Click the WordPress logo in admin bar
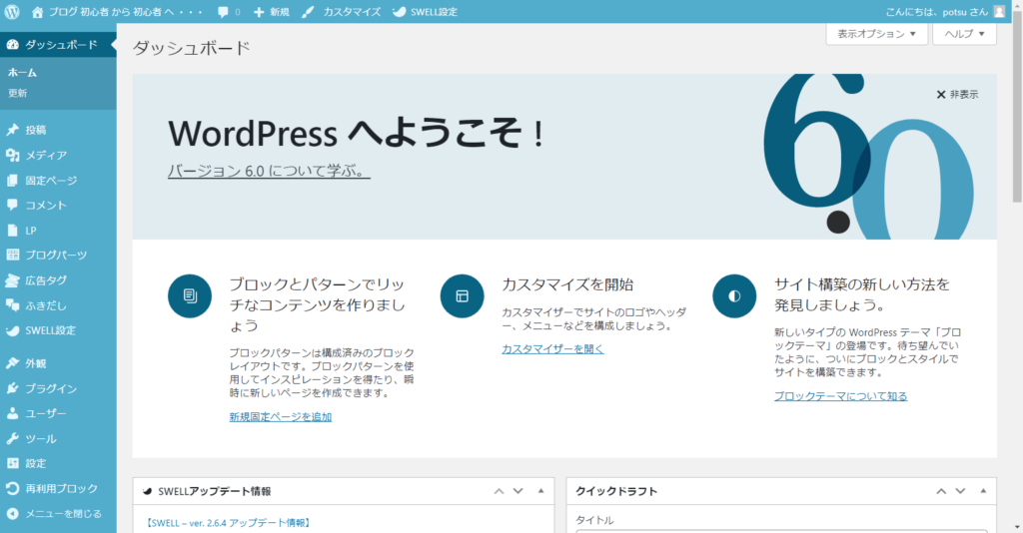This screenshot has height=533, width=1023. (12, 12)
